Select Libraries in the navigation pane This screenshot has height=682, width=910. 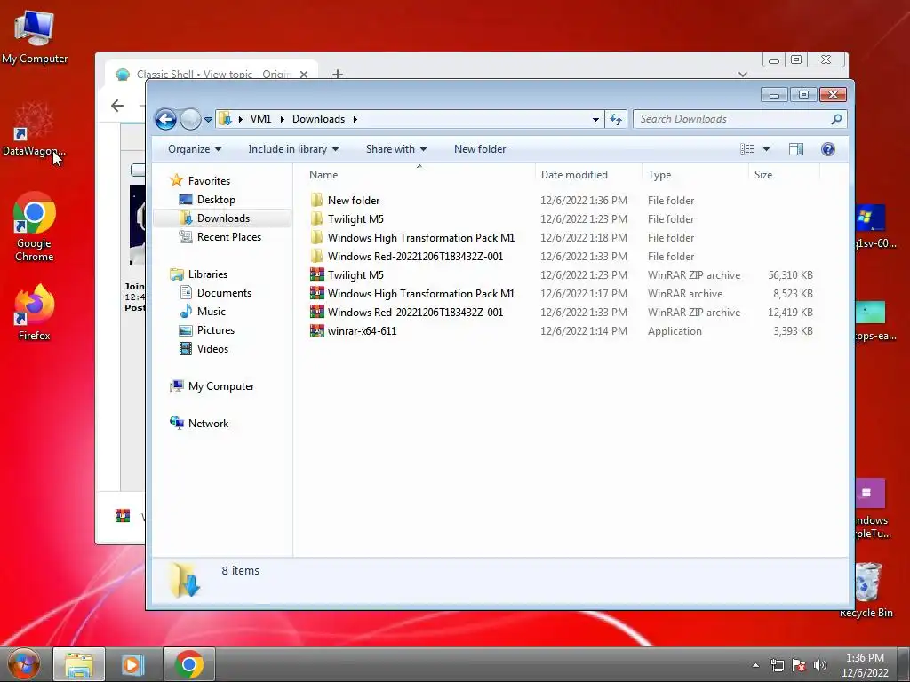pyautogui.click(x=207, y=274)
